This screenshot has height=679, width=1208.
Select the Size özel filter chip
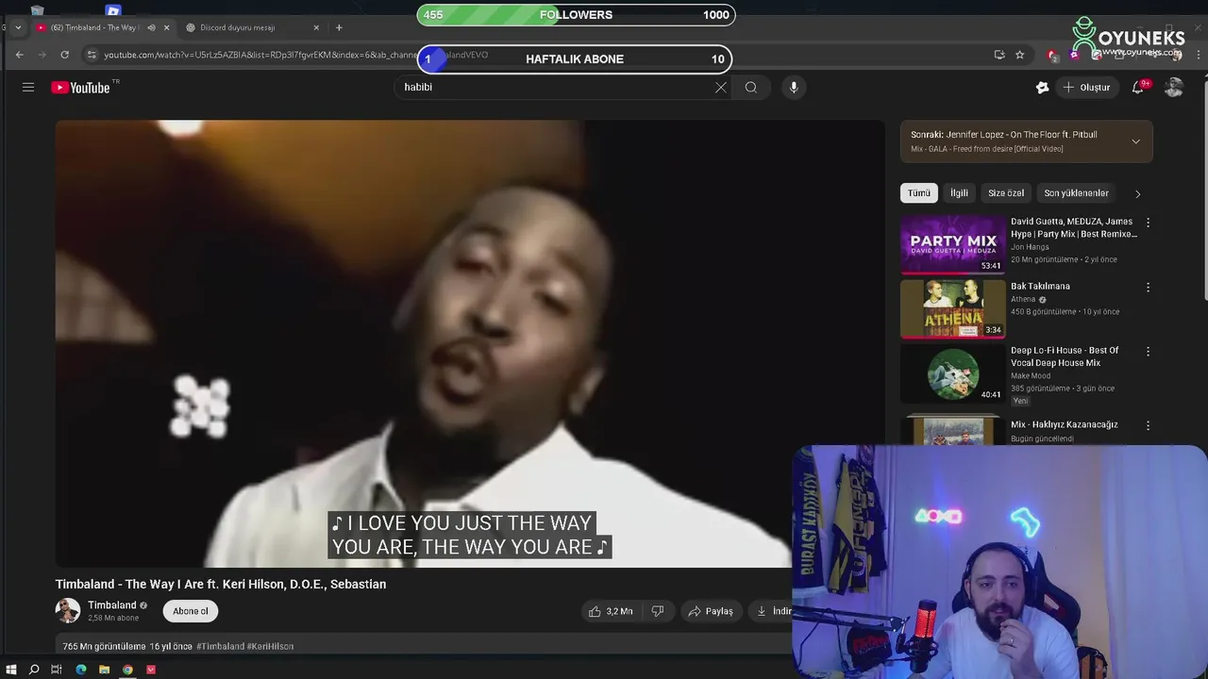tap(1006, 192)
